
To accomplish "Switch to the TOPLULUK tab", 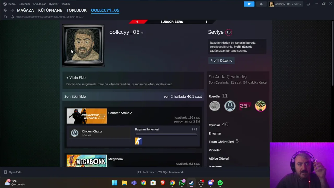I will click(x=76, y=10).
